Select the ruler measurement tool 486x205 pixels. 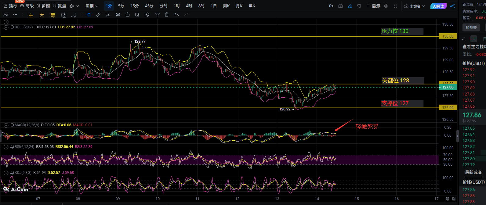(x=98, y=15)
